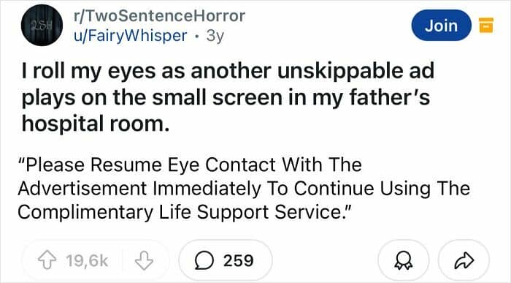Click the 3y post timestamp

[x=215, y=36]
